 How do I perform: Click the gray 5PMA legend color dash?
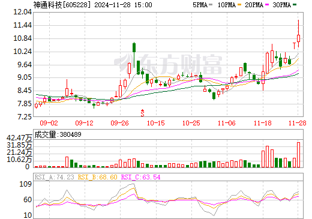pos(211,4)
